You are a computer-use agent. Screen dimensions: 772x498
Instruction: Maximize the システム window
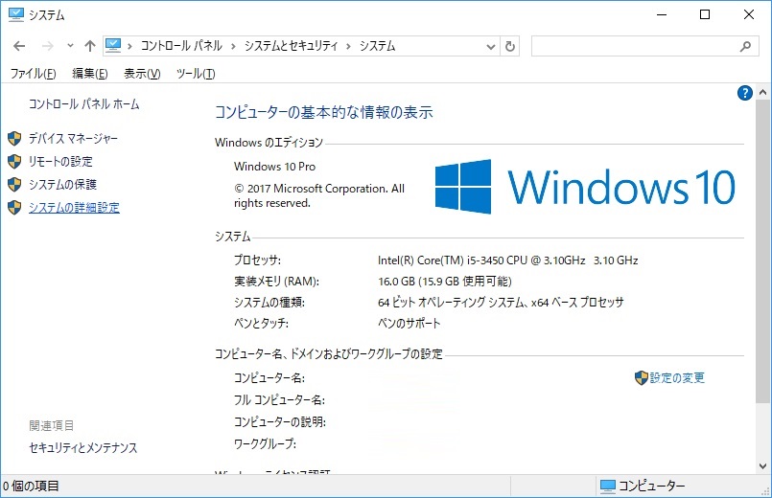(x=705, y=14)
